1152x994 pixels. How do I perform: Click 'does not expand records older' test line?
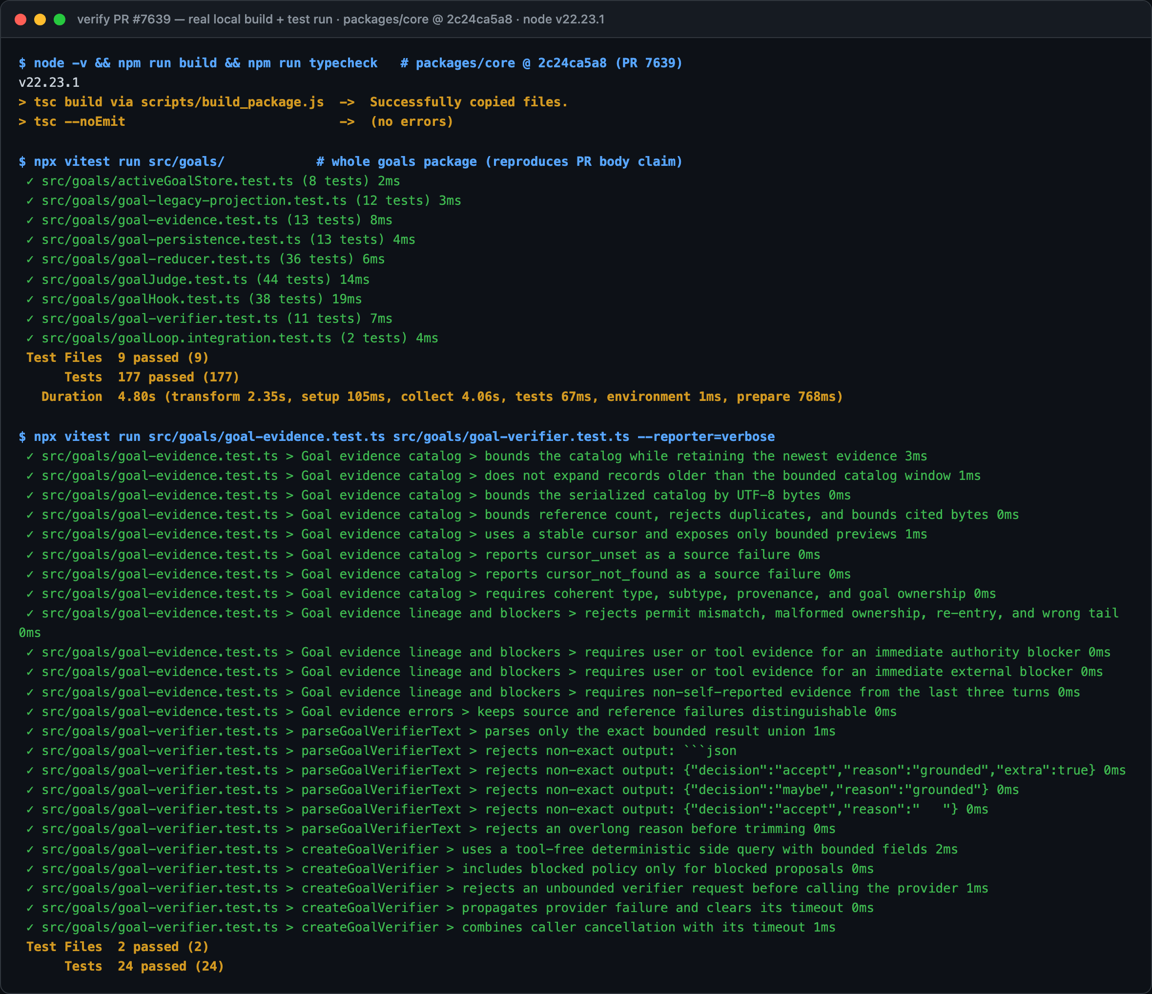point(503,475)
